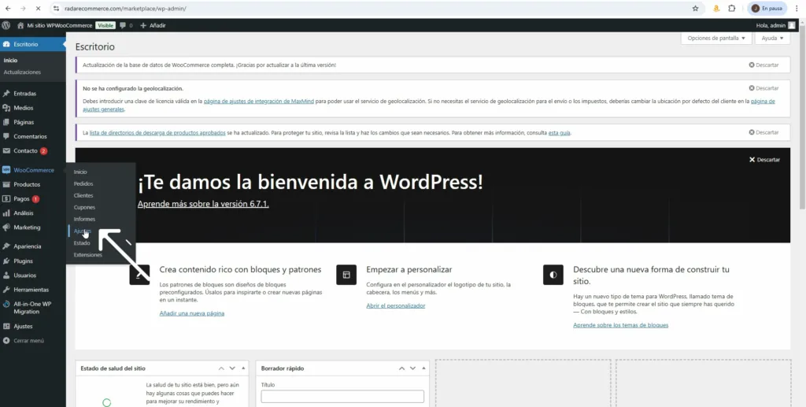Viewport: 806px width, 407px height.
Task: Open the esta guía link
Action: pyautogui.click(x=560, y=132)
